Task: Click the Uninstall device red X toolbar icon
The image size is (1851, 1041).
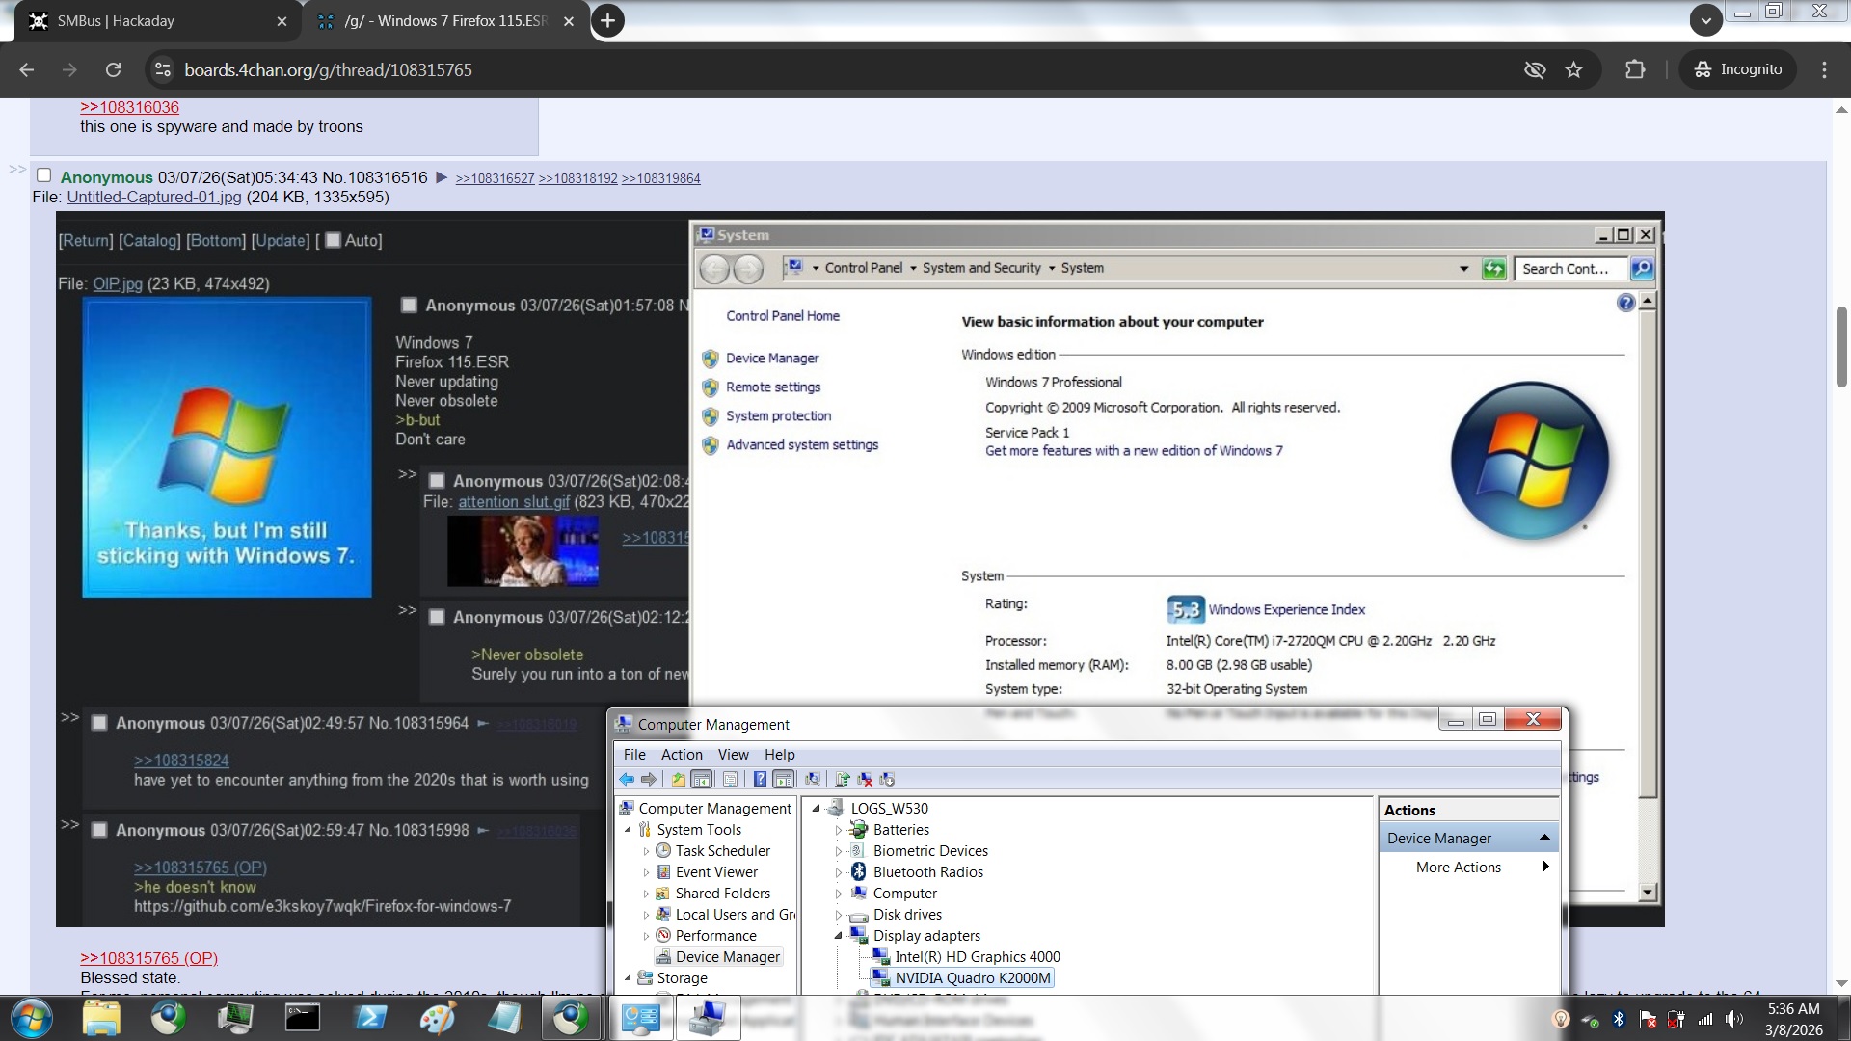Action: click(865, 779)
